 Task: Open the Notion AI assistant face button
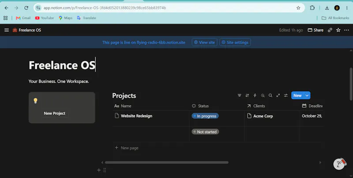[339, 164]
